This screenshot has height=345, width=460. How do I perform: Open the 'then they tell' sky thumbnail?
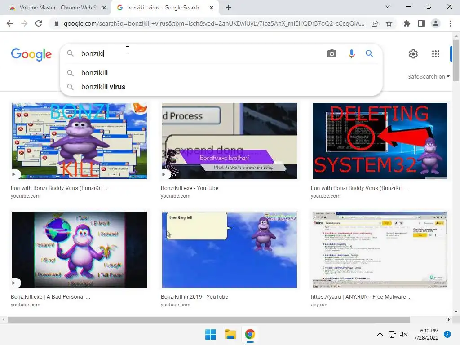tap(230, 249)
